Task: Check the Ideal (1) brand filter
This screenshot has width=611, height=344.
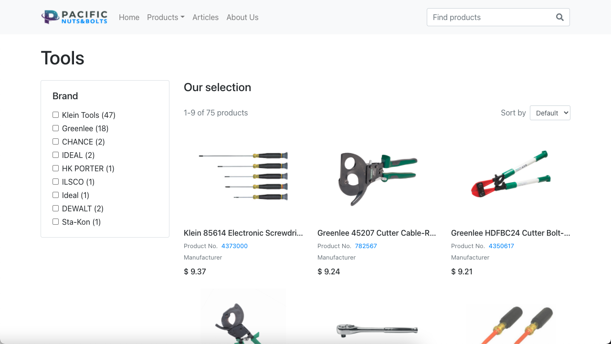Action: (x=56, y=195)
